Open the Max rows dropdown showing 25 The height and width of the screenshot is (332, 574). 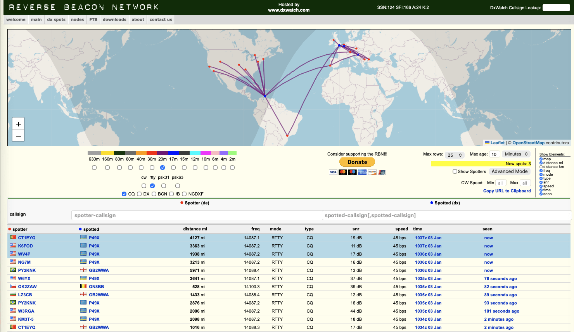(x=455, y=155)
